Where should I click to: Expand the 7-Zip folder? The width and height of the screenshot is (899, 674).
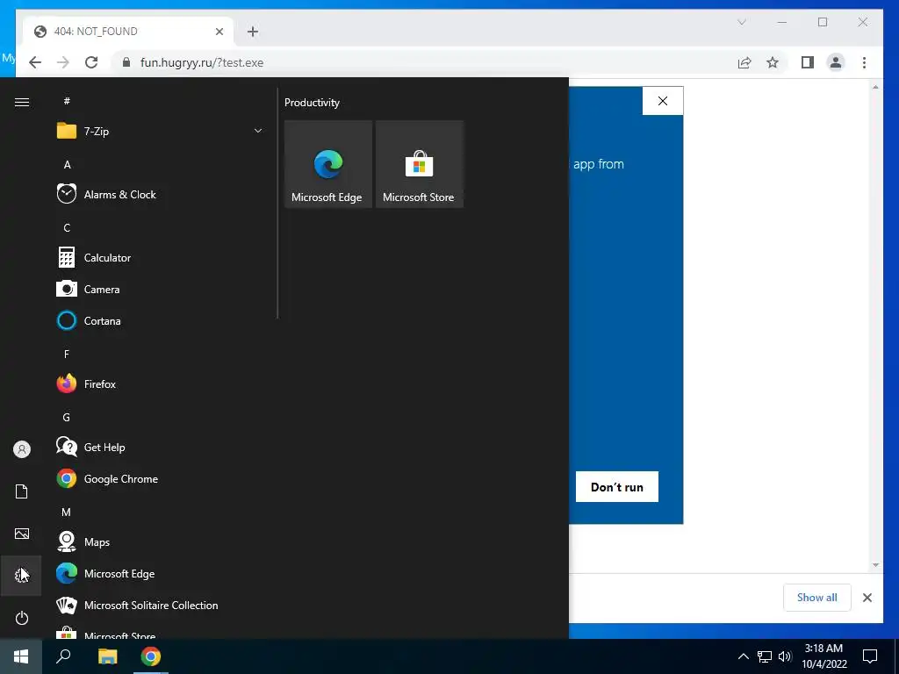161,132
